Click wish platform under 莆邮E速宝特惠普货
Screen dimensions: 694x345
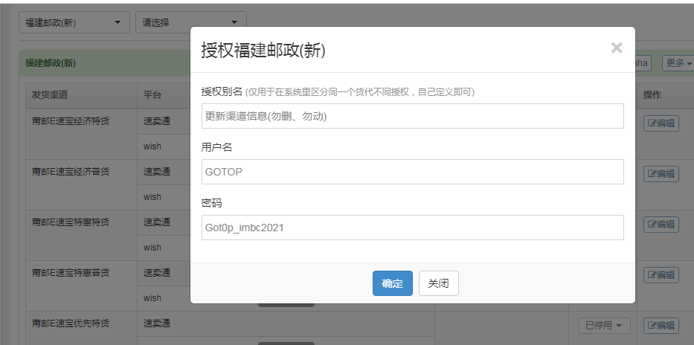pyautogui.click(x=152, y=298)
